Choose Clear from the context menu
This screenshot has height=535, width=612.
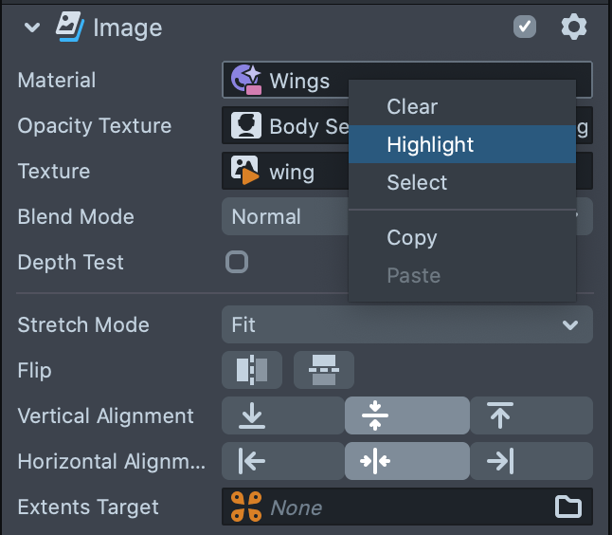pyautogui.click(x=412, y=107)
